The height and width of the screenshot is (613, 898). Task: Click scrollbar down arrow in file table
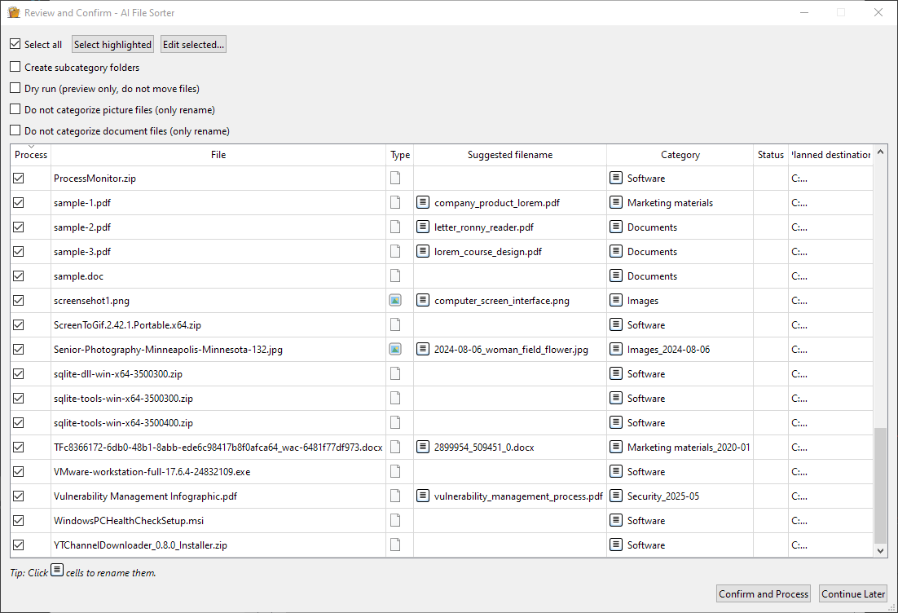(x=880, y=551)
